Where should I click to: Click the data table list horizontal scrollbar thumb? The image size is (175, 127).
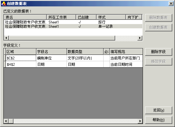coord(62,38)
